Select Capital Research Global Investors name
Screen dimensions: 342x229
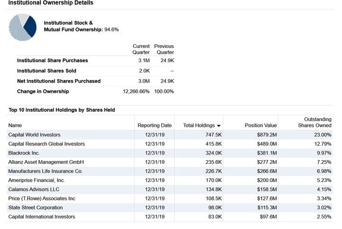(x=47, y=144)
